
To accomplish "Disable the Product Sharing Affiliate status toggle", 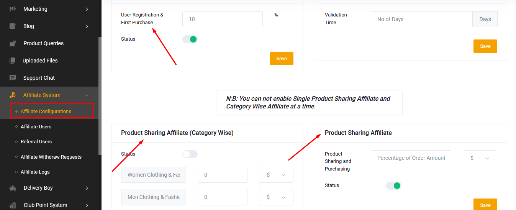I will click(x=393, y=185).
